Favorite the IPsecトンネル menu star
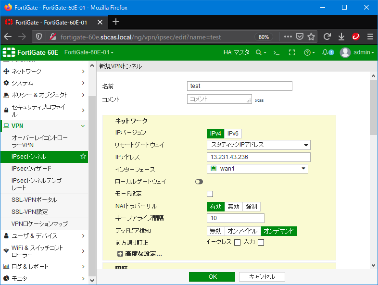 point(83,157)
